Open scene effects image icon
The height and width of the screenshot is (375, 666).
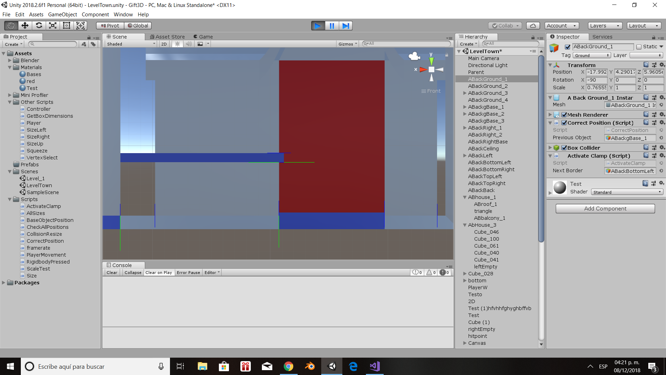(x=200, y=44)
